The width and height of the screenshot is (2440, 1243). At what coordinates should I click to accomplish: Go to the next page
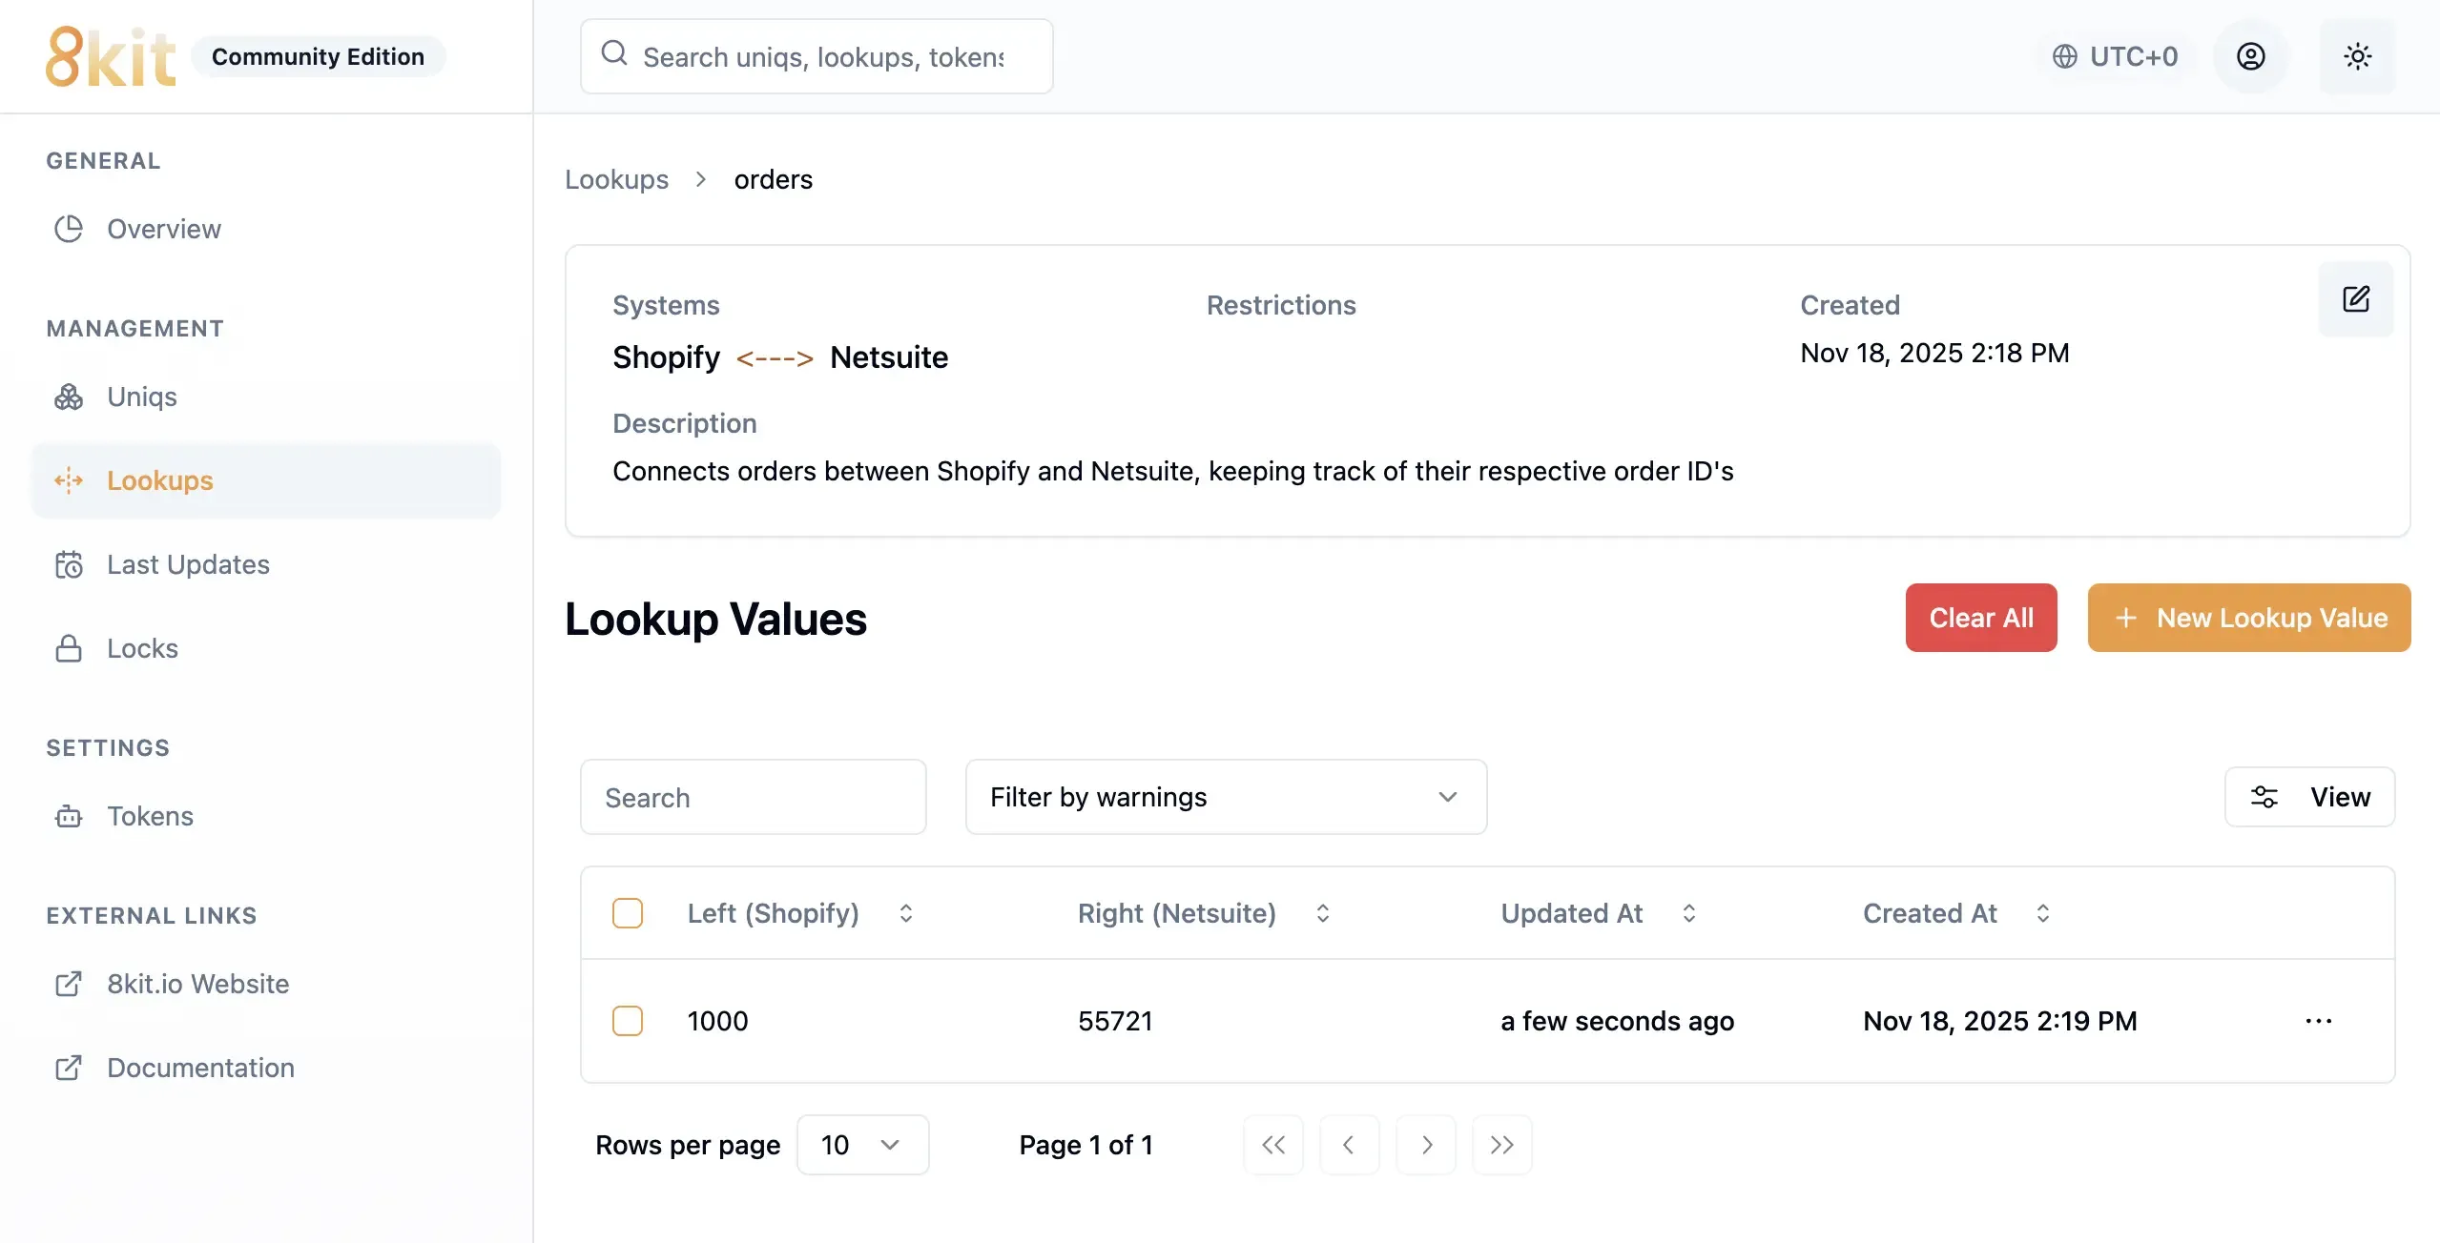(1426, 1145)
